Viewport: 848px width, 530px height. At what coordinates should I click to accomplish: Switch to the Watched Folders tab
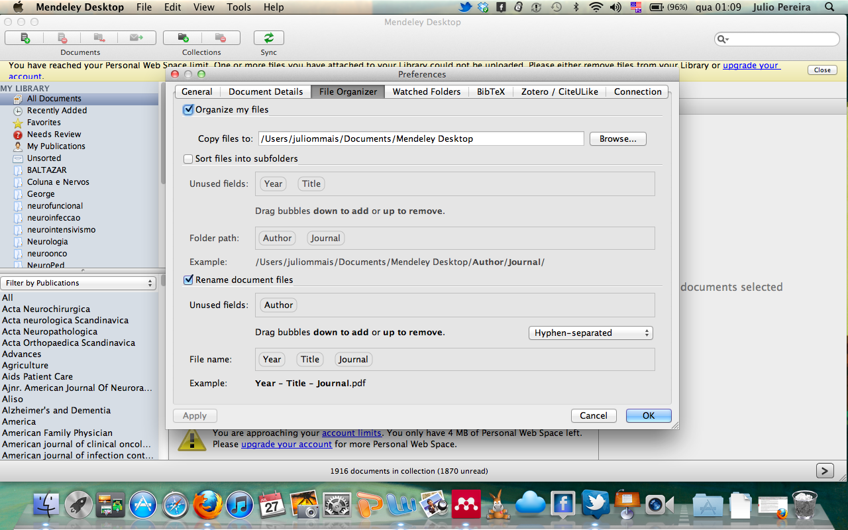(x=426, y=91)
